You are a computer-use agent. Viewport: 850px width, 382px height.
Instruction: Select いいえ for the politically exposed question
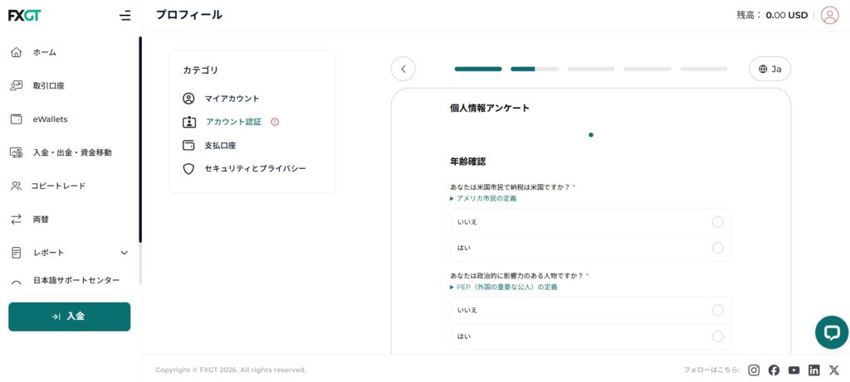717,310
